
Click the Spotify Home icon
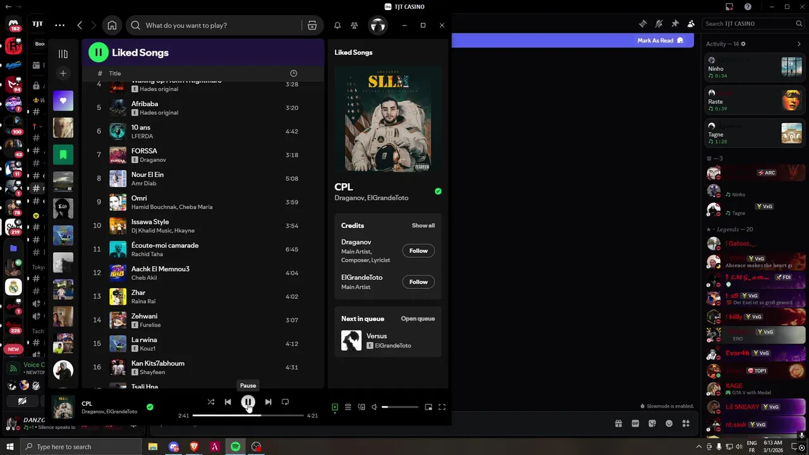point(112,25)
